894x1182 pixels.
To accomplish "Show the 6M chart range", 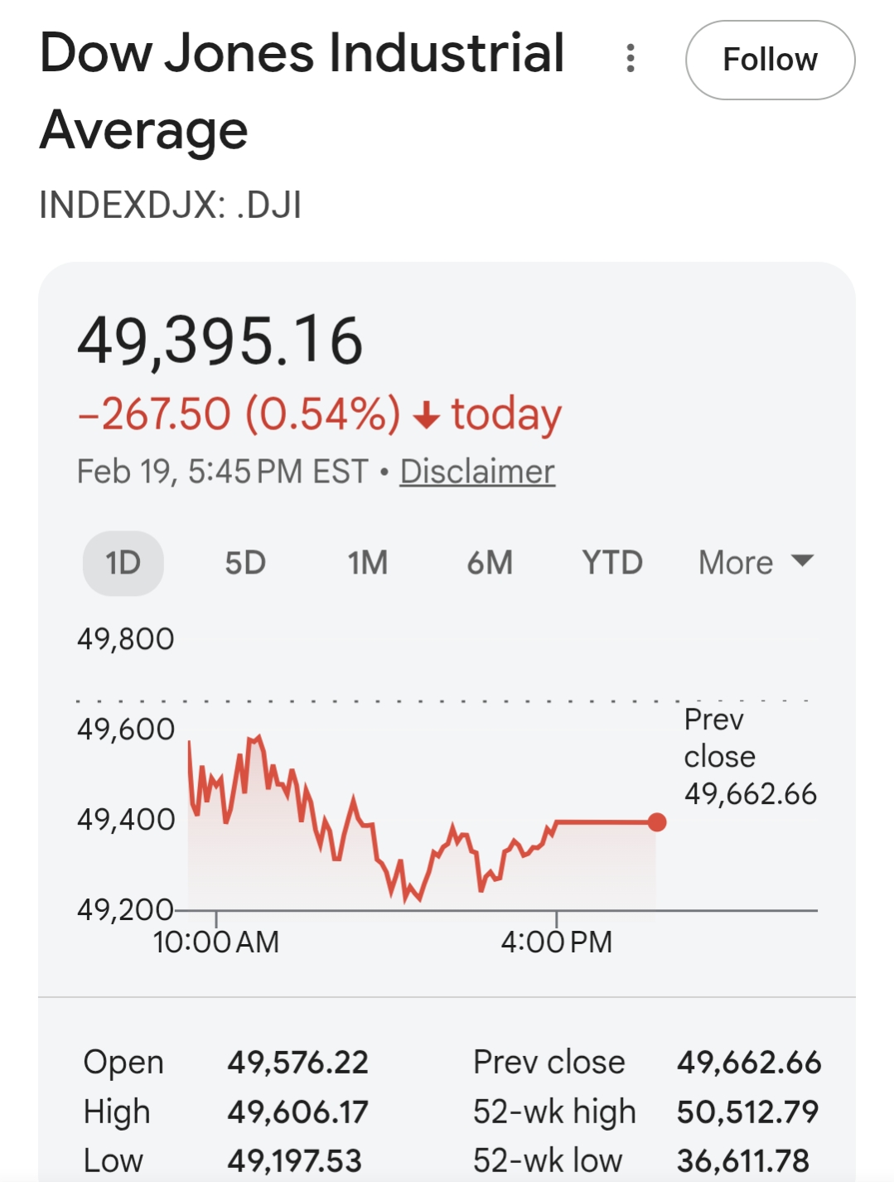I will coord(490,563).
